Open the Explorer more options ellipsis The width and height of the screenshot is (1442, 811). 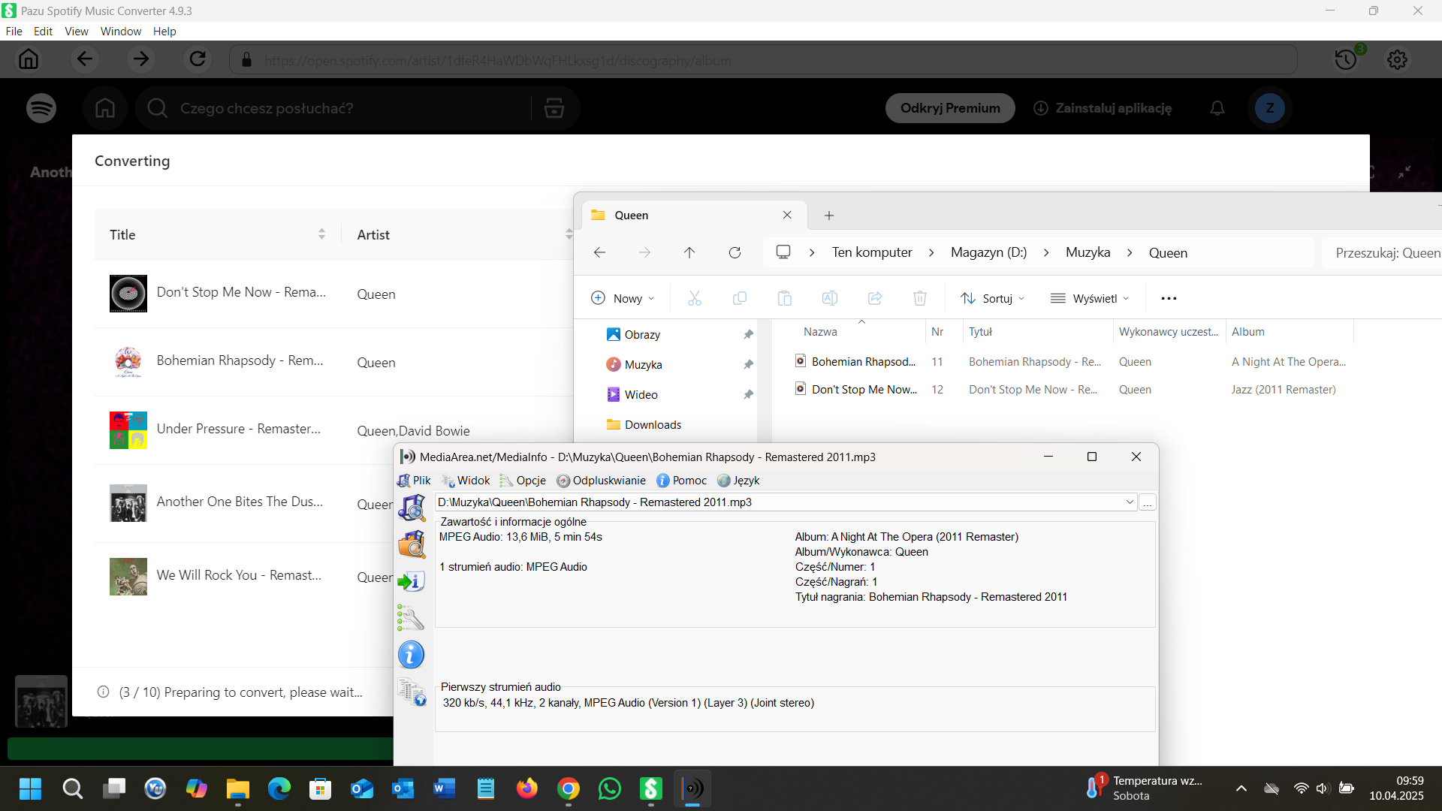point(1169,298)
